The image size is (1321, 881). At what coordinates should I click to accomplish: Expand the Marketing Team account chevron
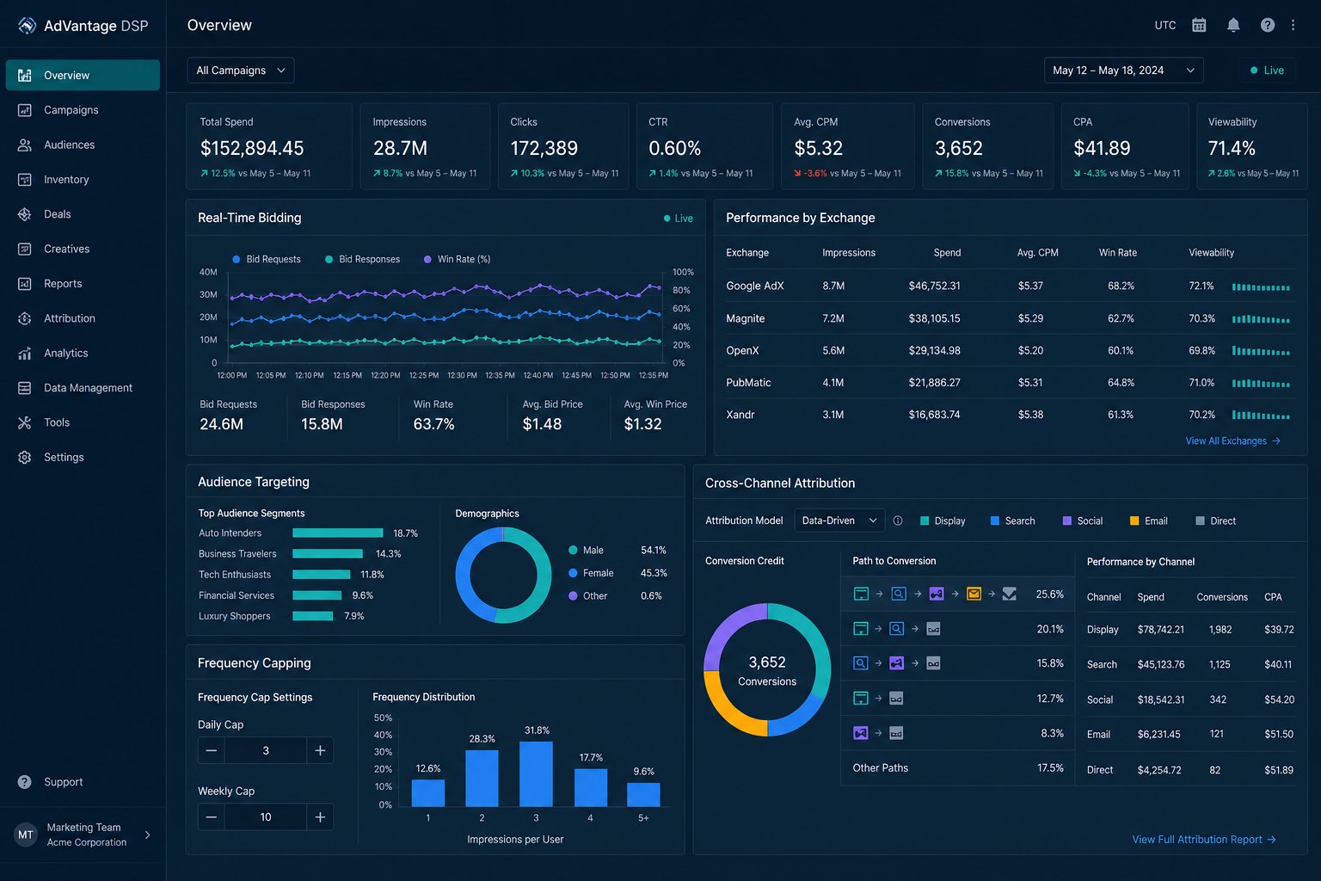click(148, 835)
